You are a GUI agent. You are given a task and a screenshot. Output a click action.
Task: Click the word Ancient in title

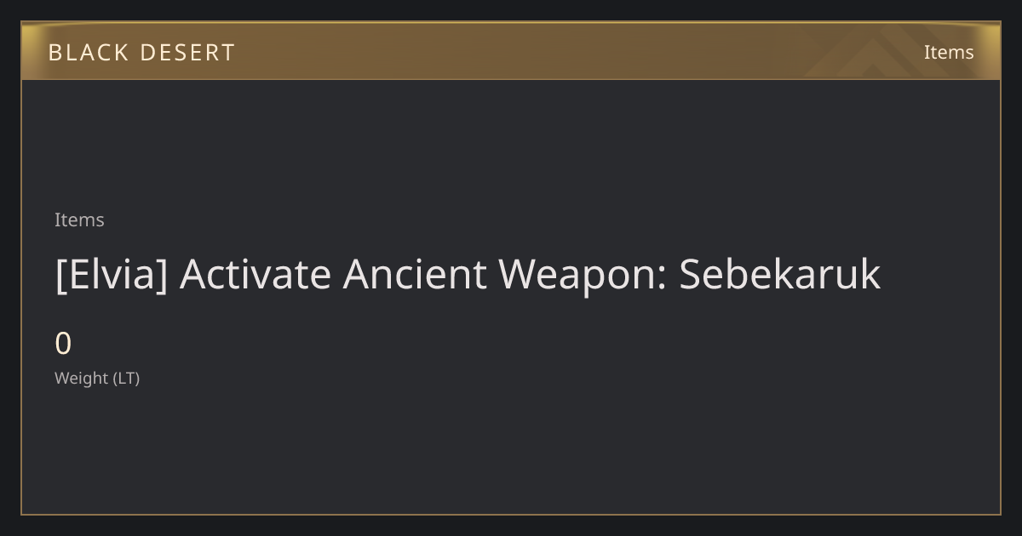point(415,274)
